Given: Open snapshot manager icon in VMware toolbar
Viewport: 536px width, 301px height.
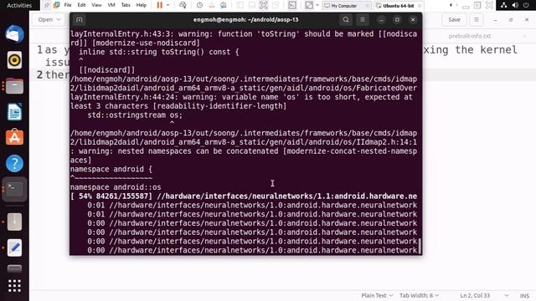Looking at the screenshot, I should pyautogui.click(x=224, y=5).
